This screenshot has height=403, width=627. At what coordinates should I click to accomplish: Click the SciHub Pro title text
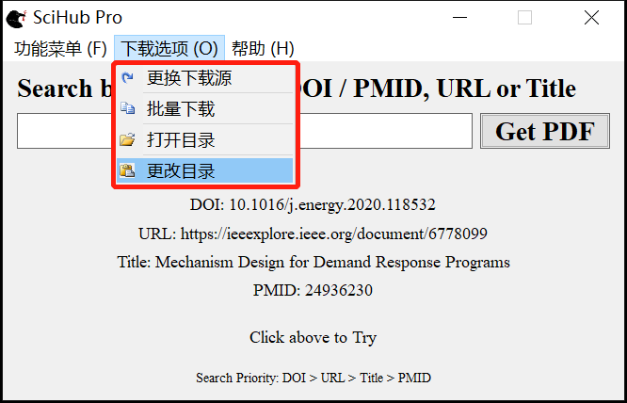point(77,18)
